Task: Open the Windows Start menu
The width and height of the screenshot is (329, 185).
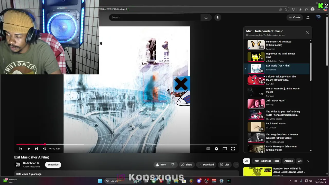Action: pos(100,181)
